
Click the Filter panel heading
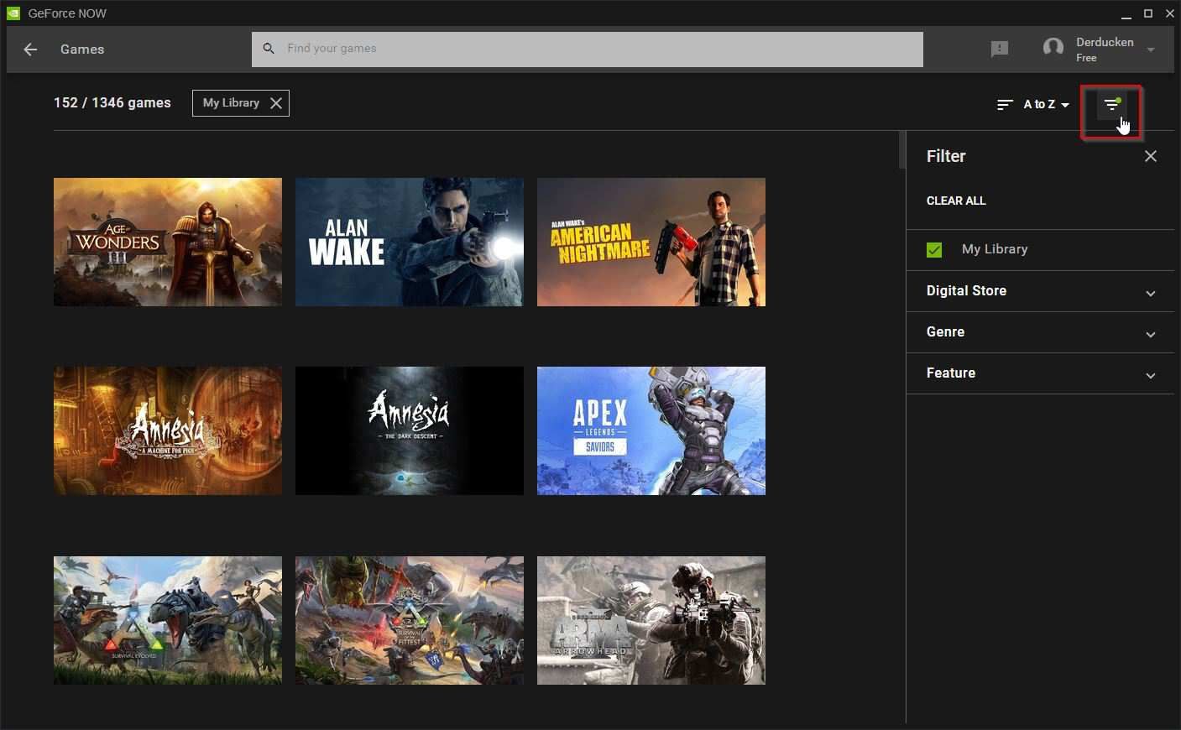coord(946,156)
